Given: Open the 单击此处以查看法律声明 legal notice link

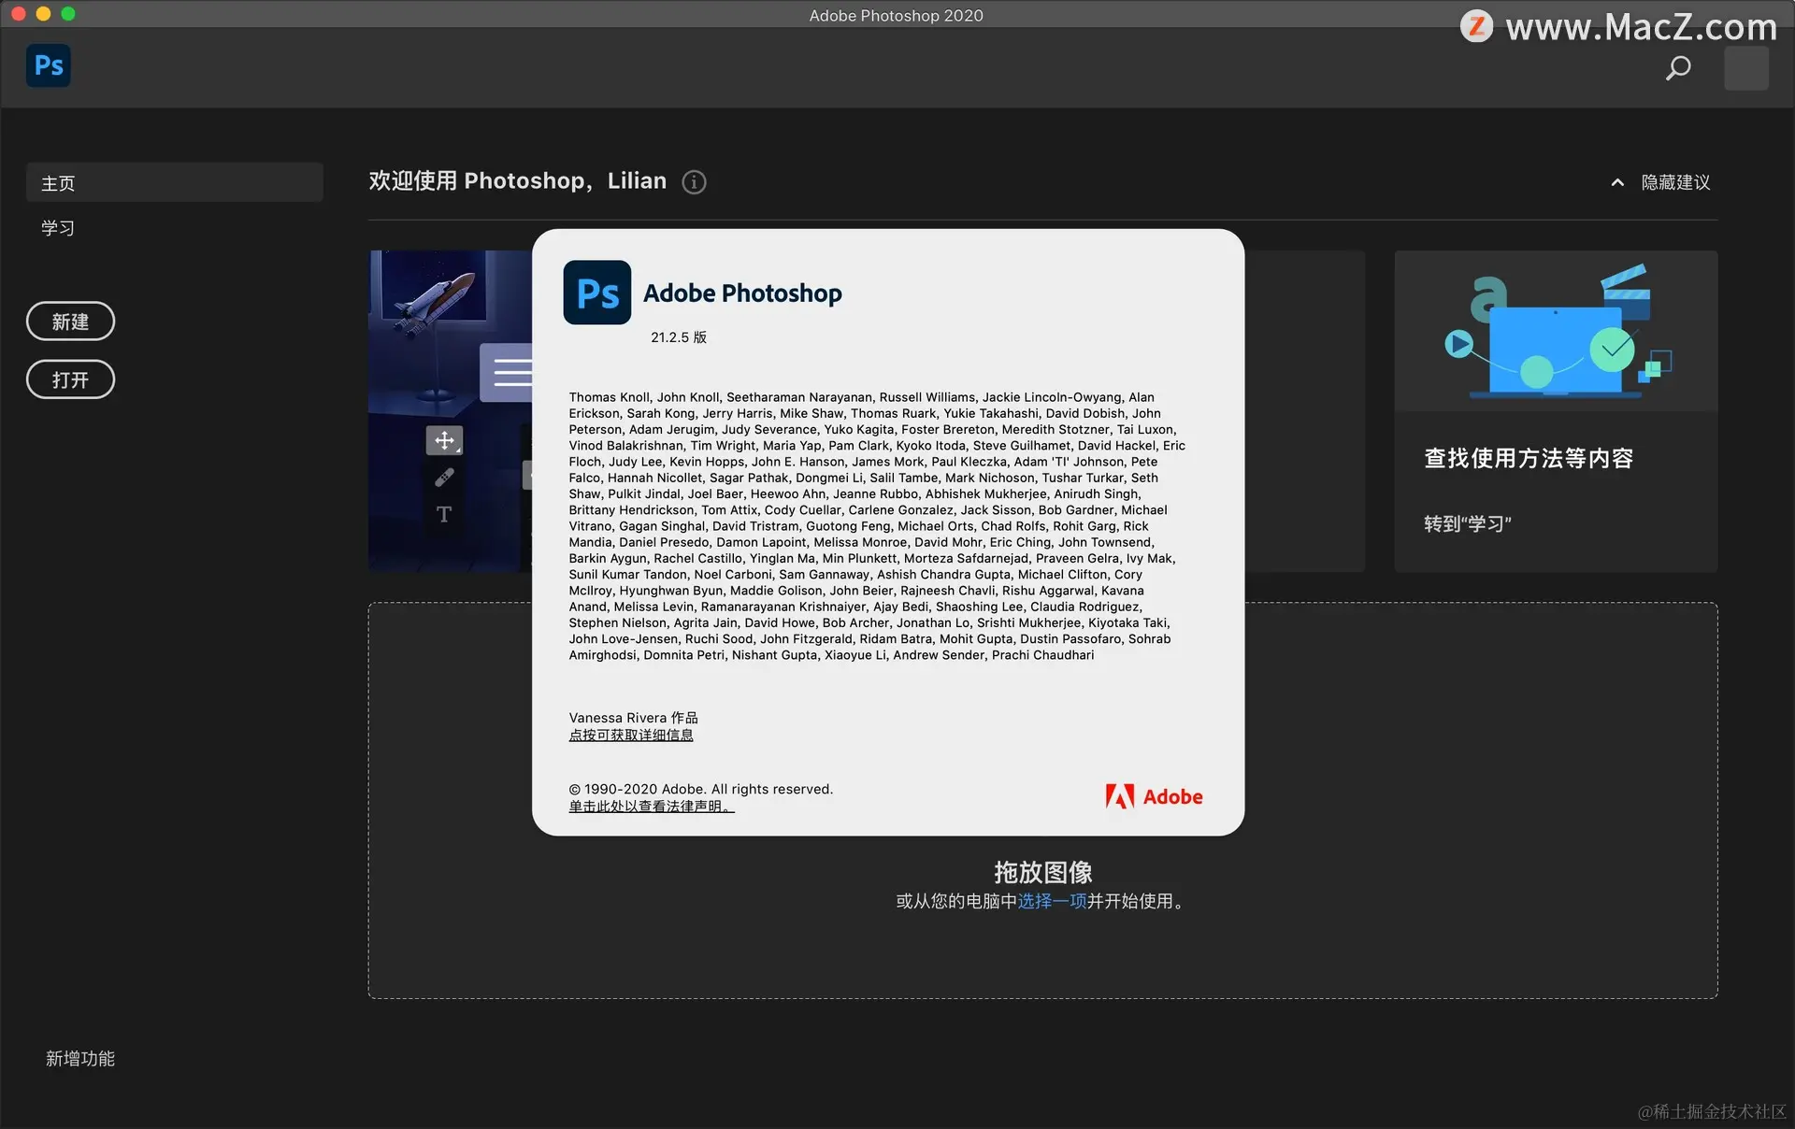Looking at the screenshot, I should [x=651, y=807].
